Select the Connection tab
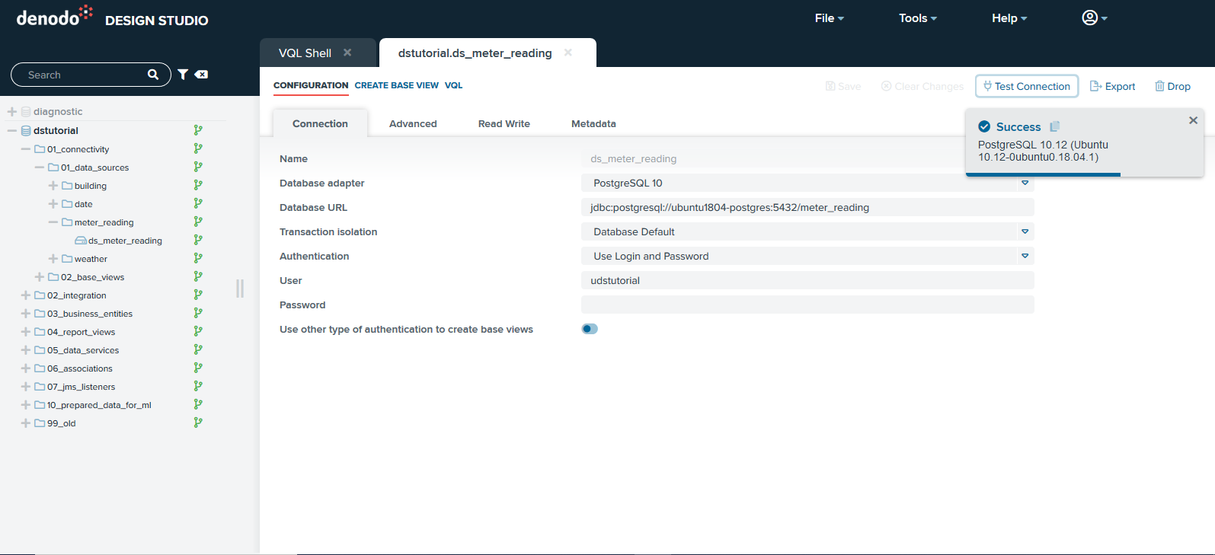Viewport: 1215px width, 555px height. click(320, 123)
